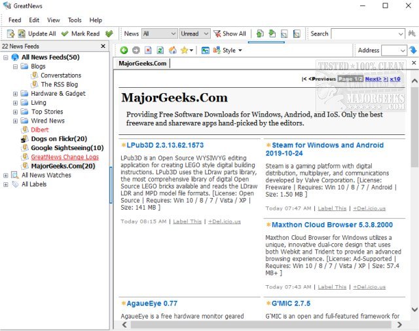
Task: Select the Converstations feed
Action: [x=61, y=75]
